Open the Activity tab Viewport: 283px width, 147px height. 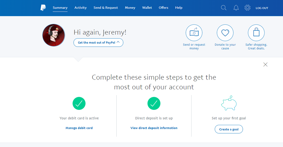(x=80, y=8)
